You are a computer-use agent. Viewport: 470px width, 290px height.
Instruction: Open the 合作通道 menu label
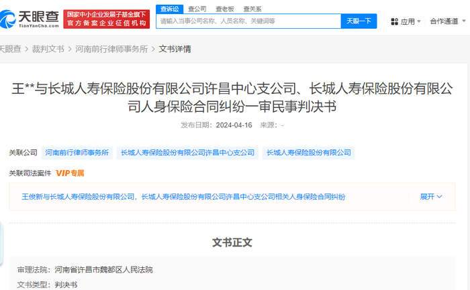444,21
